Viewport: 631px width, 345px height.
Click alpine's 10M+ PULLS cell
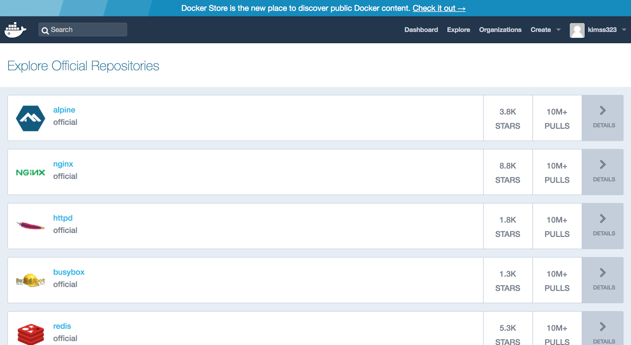[x=557, y=118]
